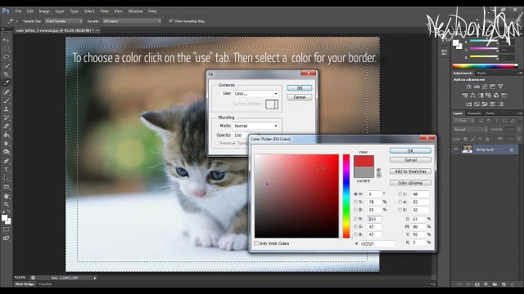This screenshot has width=524, height=294.
Task: Open the Image menu
Action: [44, 11]
